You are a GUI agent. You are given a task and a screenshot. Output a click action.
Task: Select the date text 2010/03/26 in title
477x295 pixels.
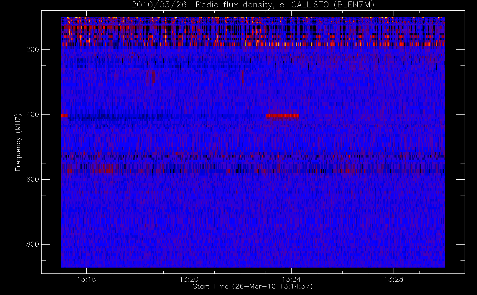(x=159, y=5)
